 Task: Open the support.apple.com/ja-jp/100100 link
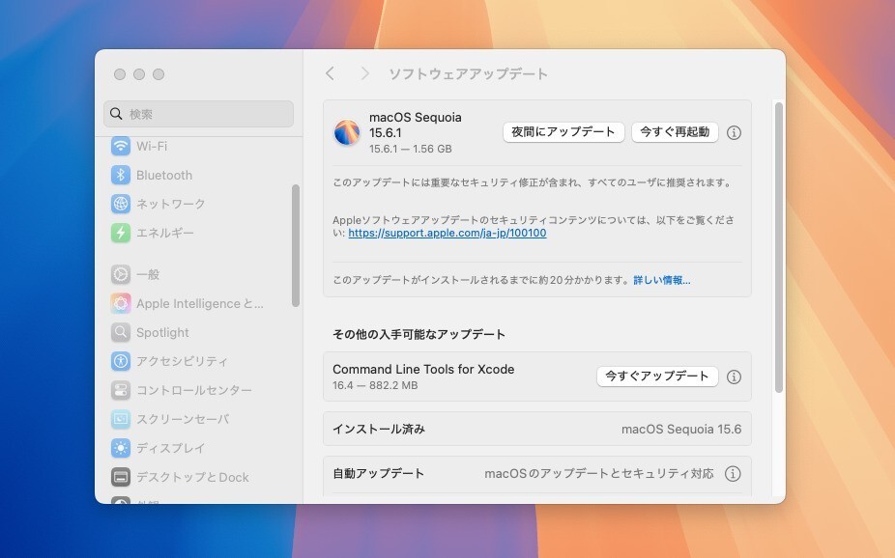[x=447, y=233]
